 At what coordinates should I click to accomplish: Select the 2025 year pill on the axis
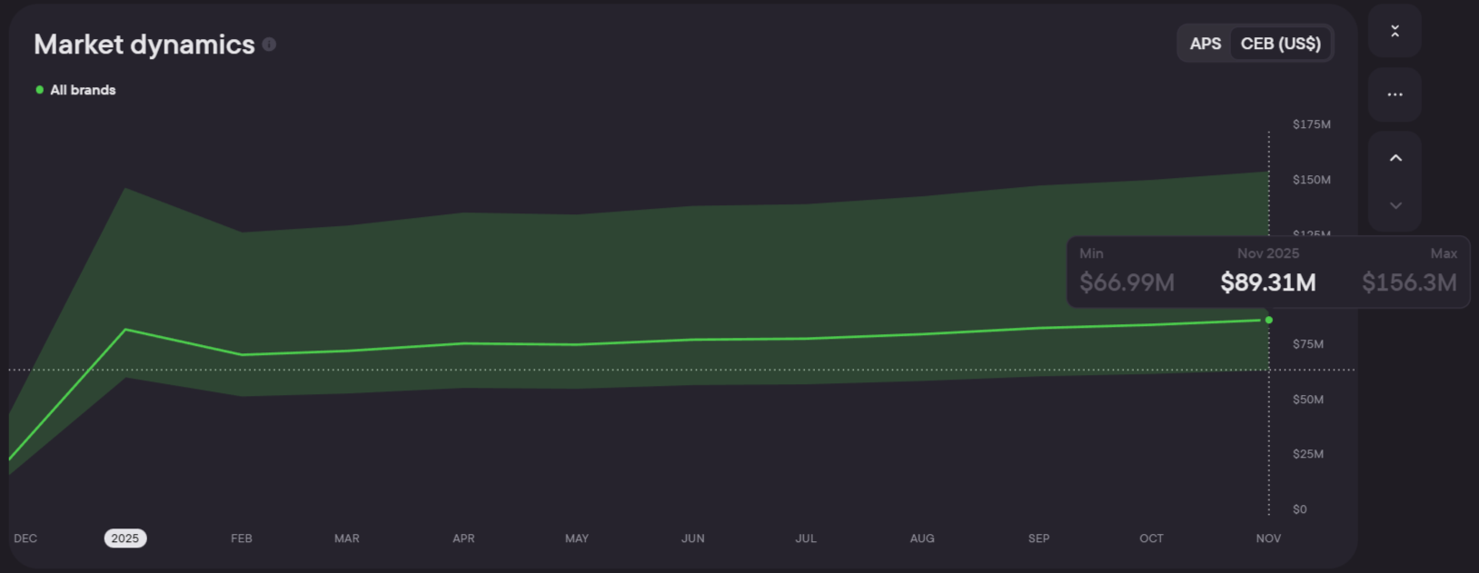click(x=125, y=538)
